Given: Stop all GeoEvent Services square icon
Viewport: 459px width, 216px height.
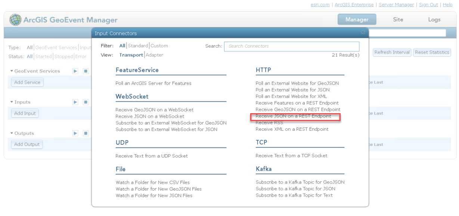Looking at the screenshot, I should (x=86, y=71).
